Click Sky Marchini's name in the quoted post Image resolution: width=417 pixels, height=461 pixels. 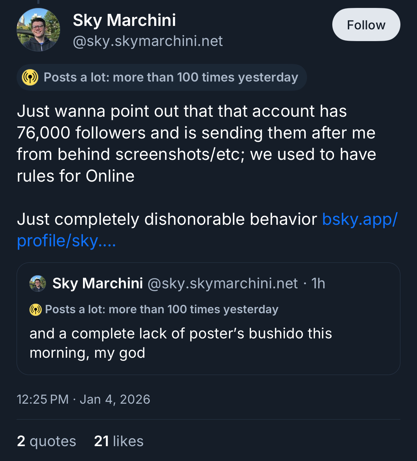98,284
